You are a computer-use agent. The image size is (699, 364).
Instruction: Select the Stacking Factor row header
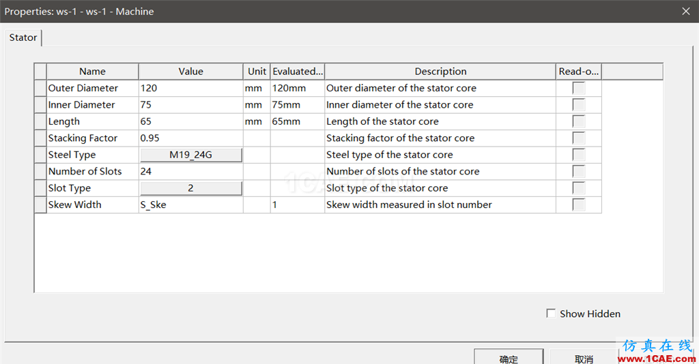click(40, 138)
